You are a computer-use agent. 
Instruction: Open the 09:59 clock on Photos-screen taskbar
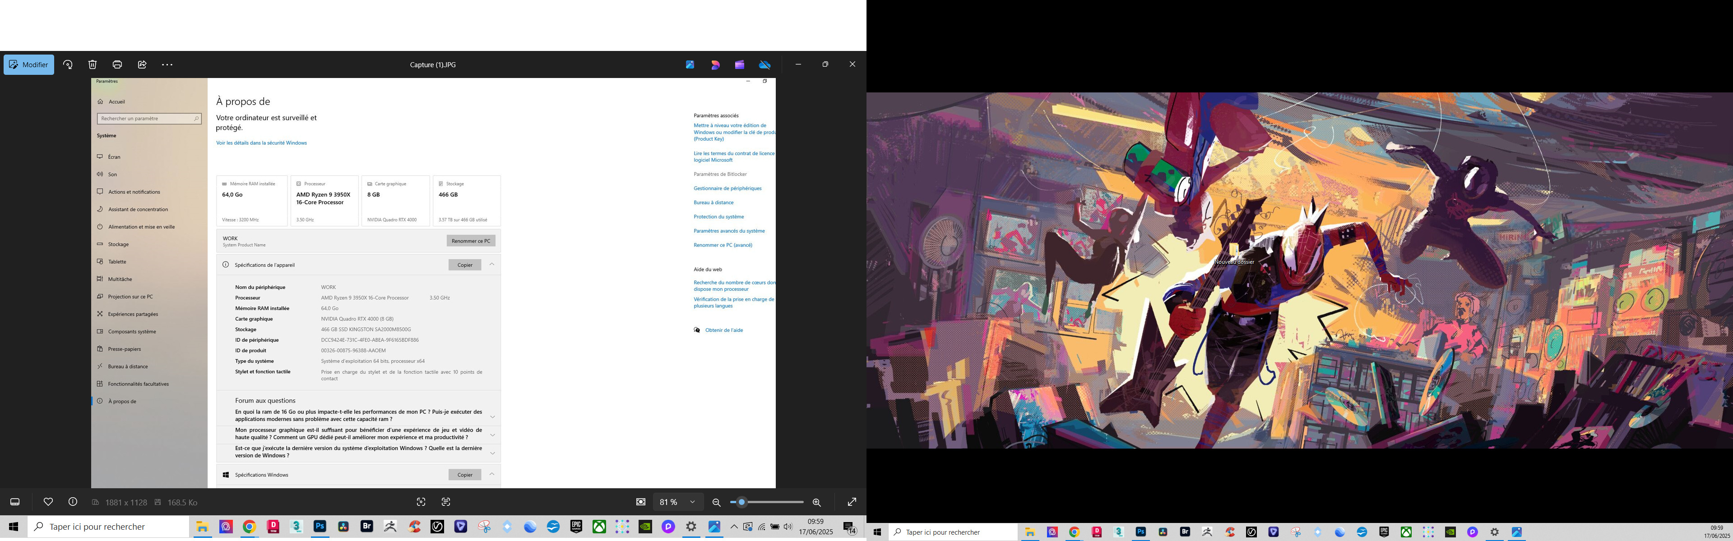click(x=816, y=527)
